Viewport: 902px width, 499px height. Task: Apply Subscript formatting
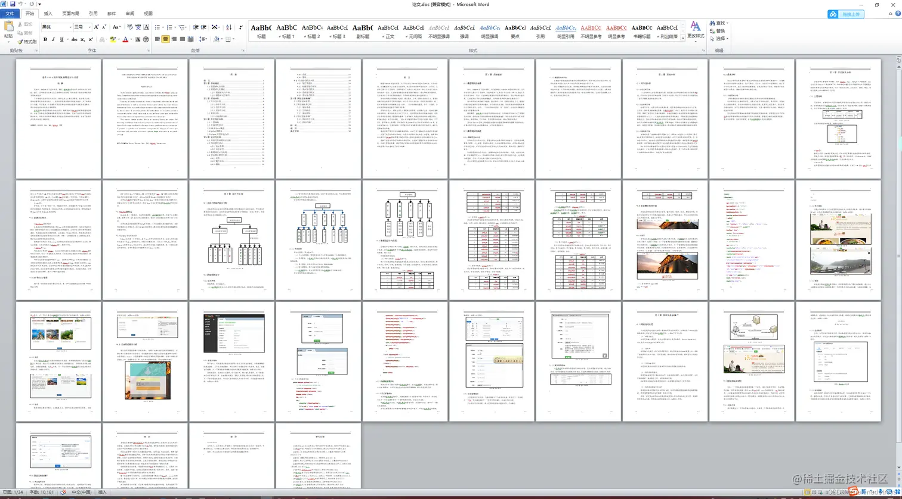(x=82, y=39)
